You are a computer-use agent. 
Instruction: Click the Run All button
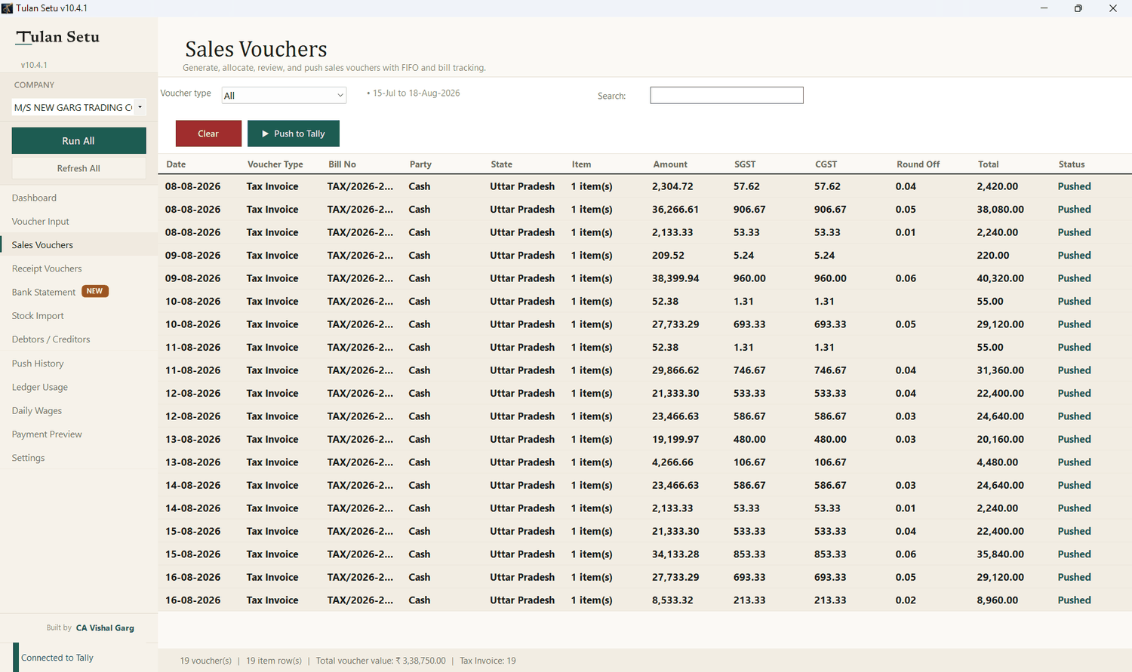click(x=78, y=140)
